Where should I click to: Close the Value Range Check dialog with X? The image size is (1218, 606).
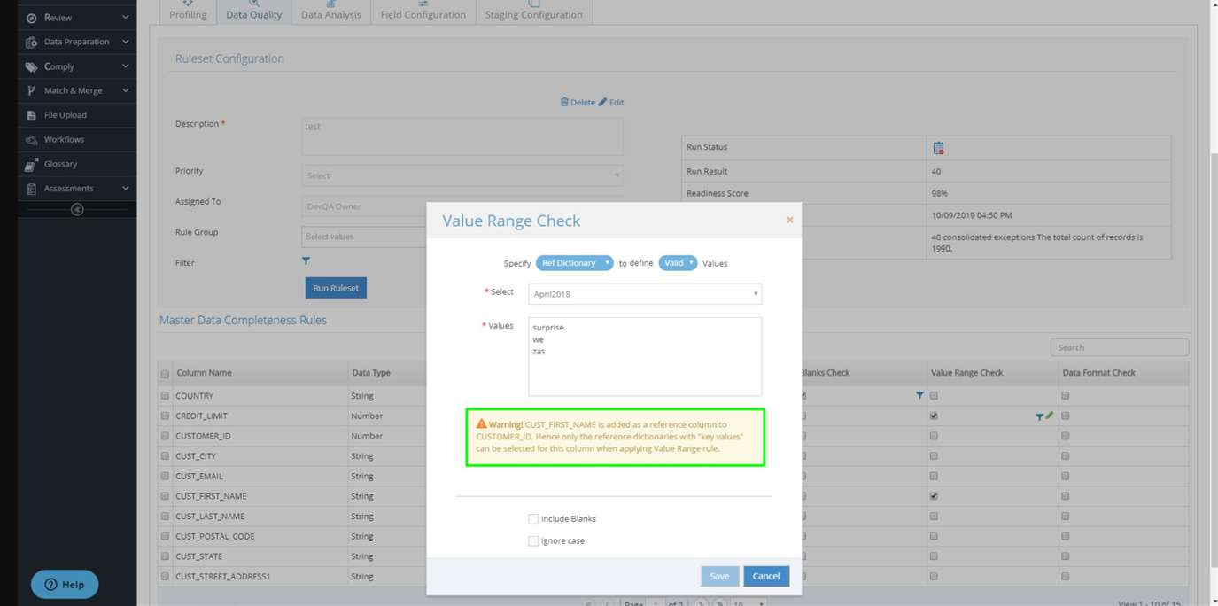coord(789,220)
